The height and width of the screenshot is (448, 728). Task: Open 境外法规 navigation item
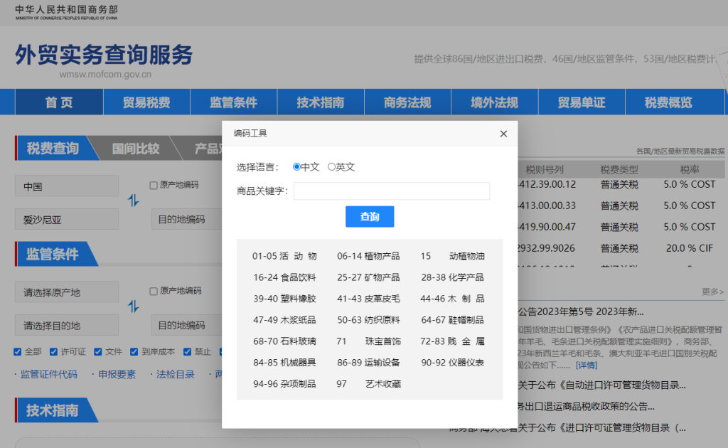tap(495, 102)
